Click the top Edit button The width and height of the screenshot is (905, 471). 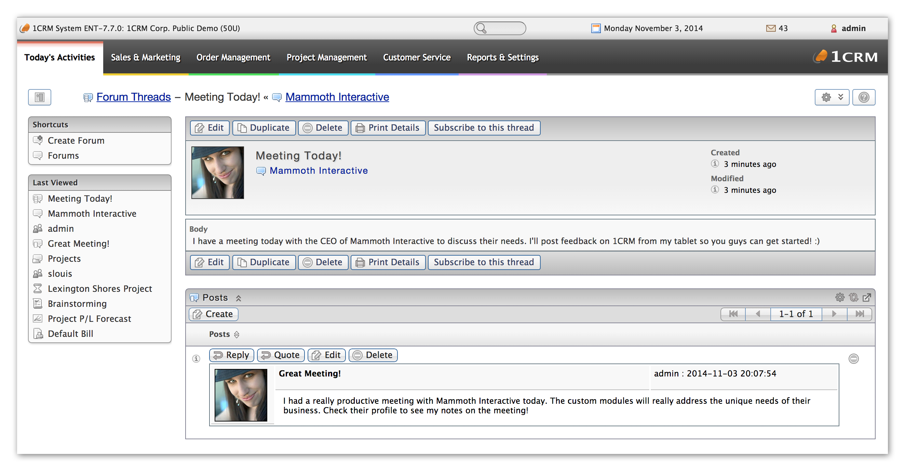pos(210,128)
